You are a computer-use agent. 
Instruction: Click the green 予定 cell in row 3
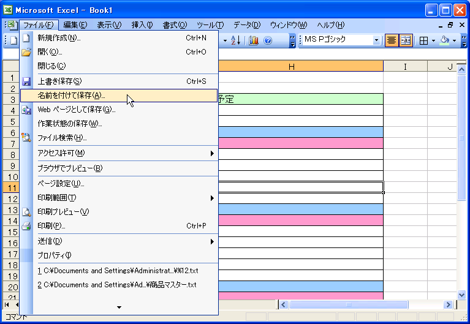coord(301,99)
